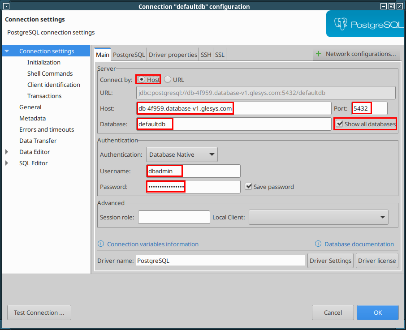
Task: Open the SSH tab
Action: pyautogui.click(x=206, y=55)
